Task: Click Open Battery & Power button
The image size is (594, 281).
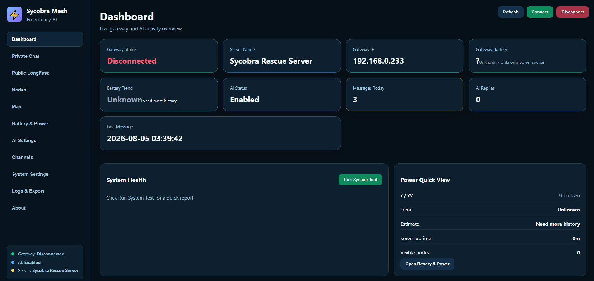Action: [427, 264]
